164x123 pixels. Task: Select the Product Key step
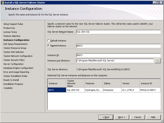9,28
